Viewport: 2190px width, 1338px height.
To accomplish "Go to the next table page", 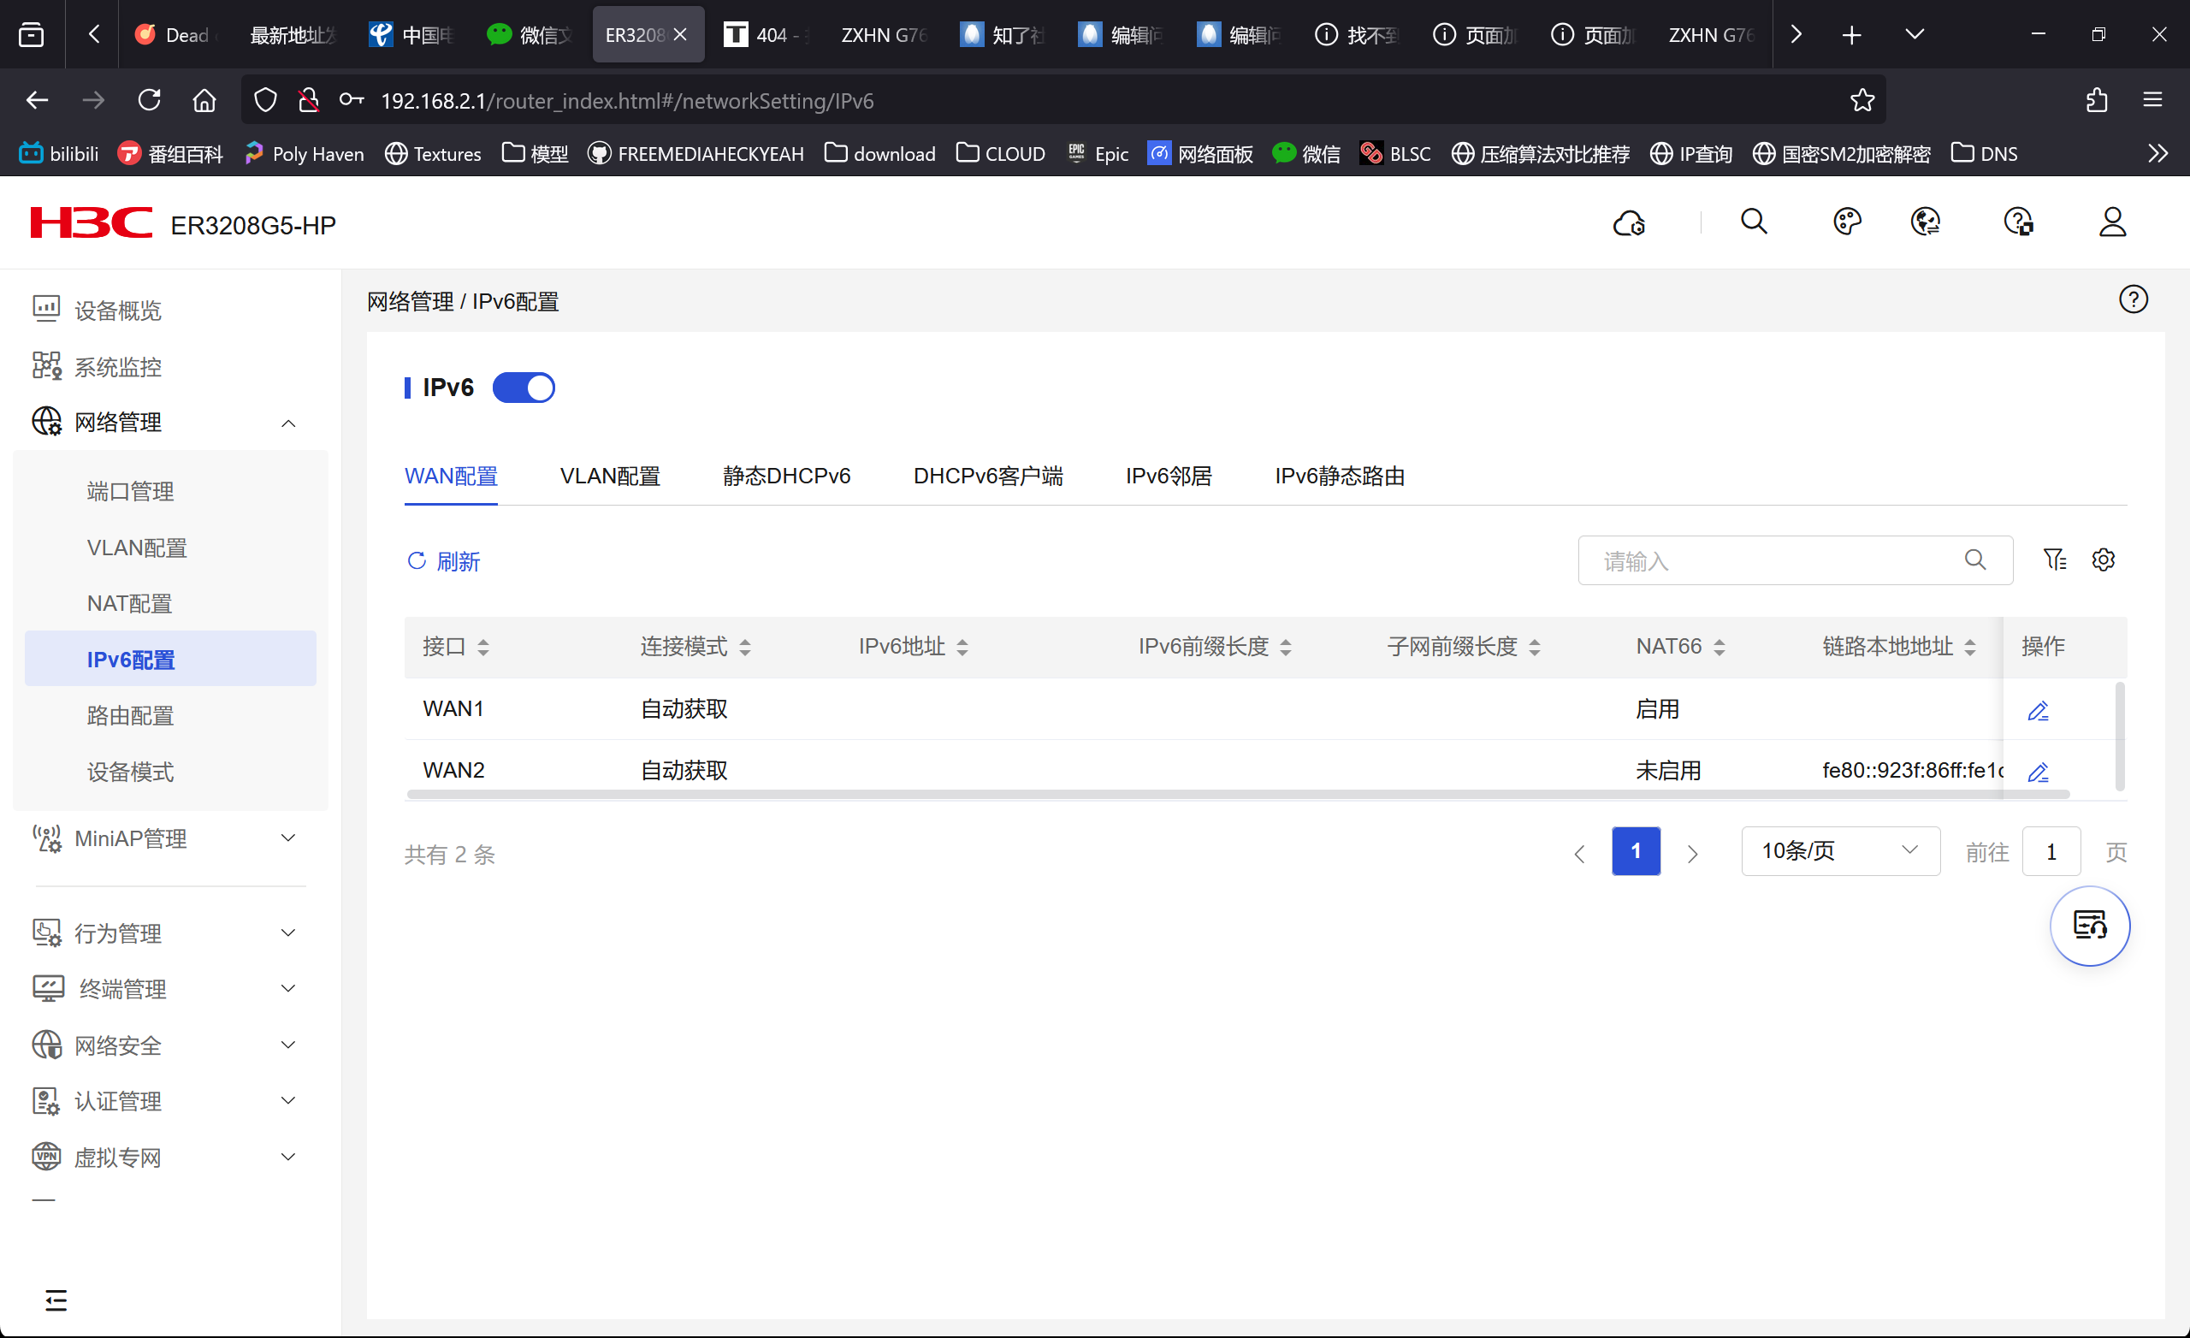I will point(1692,853).
